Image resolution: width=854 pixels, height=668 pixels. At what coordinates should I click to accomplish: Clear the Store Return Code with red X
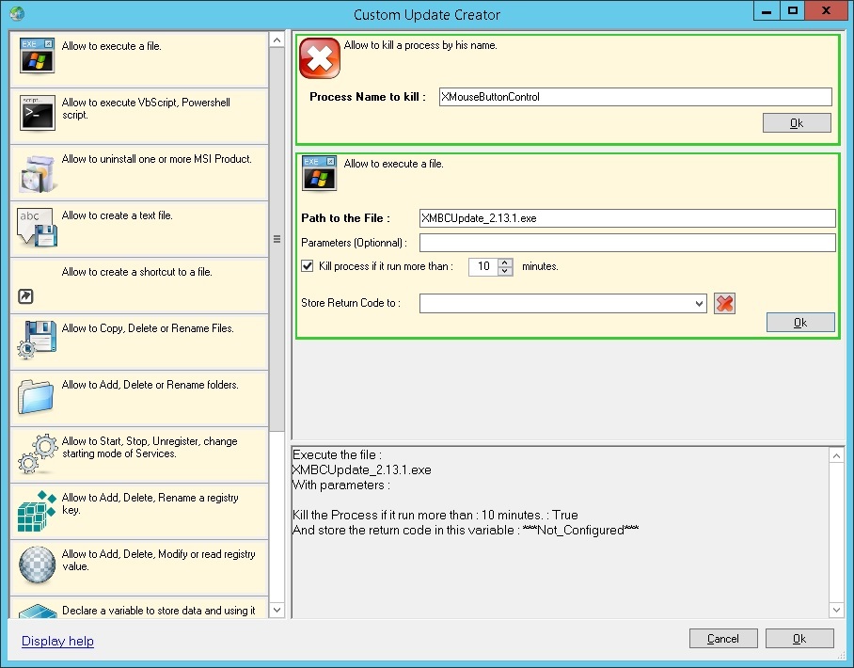point(724,304)
